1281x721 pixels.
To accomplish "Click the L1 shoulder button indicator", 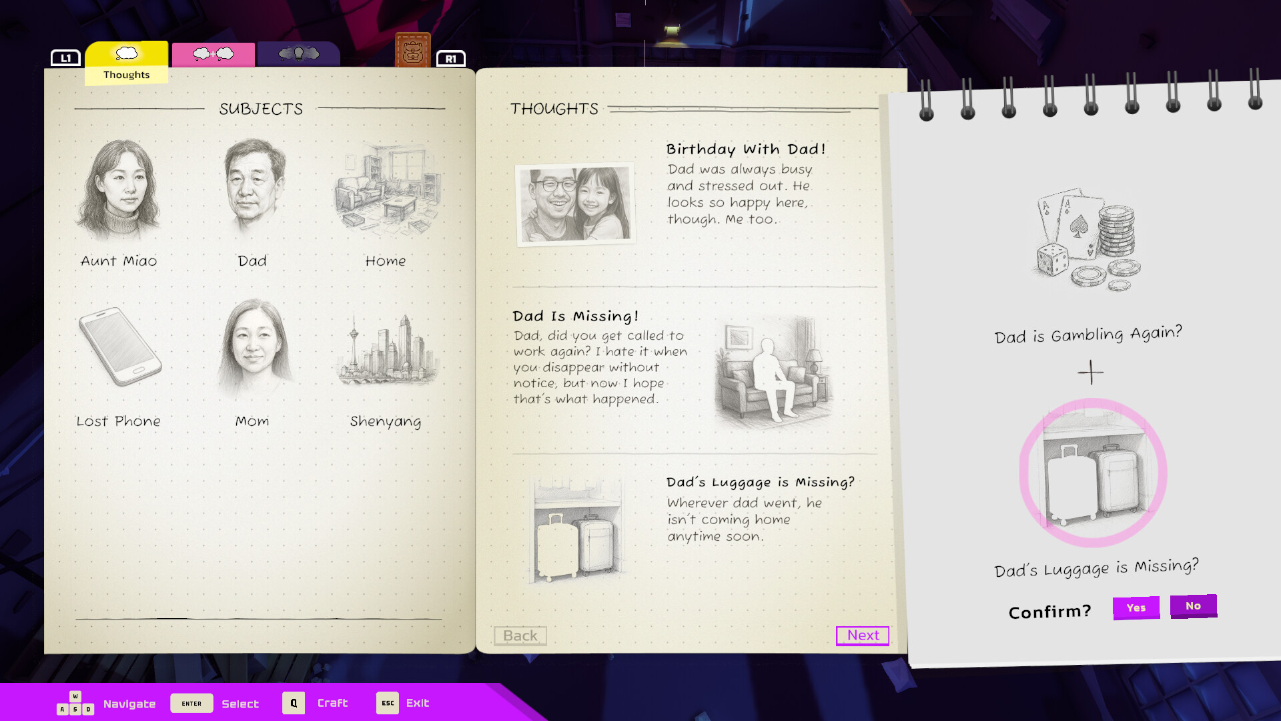I will (x=65, y=58).
